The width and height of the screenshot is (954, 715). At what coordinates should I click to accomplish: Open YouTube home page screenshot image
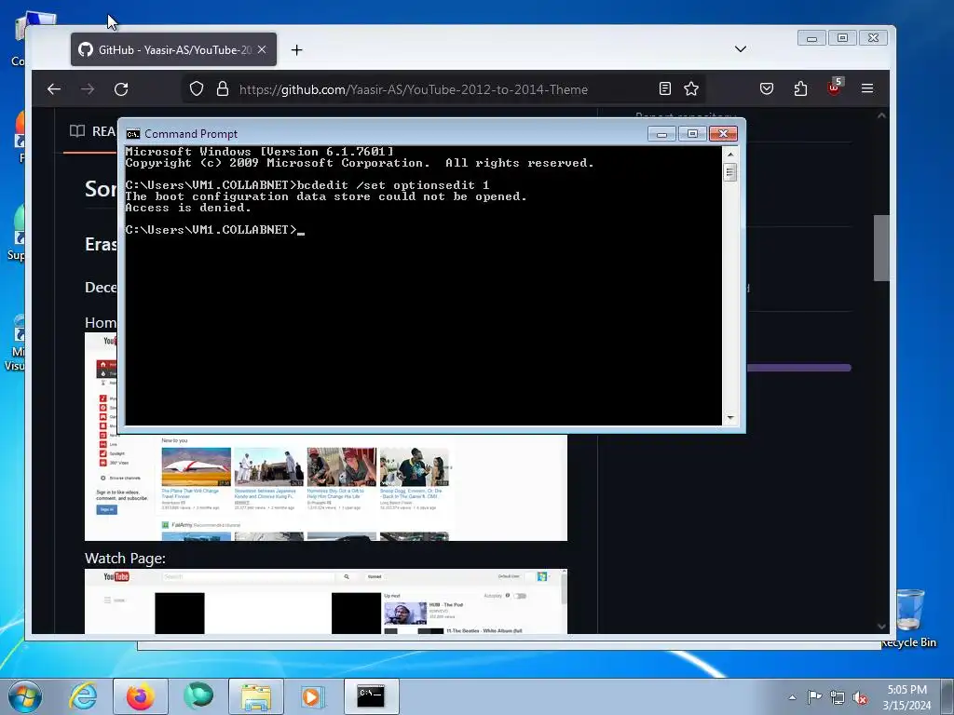point(325,486)
